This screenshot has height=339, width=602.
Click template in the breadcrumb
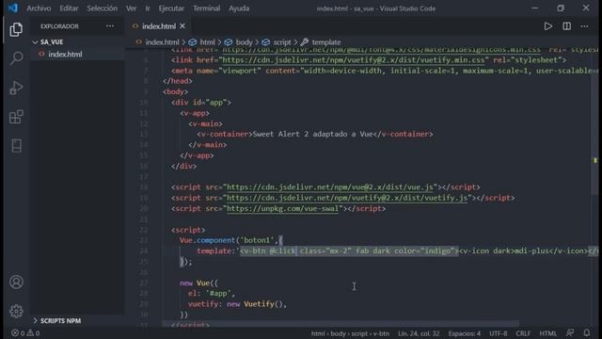pos(326,41)
